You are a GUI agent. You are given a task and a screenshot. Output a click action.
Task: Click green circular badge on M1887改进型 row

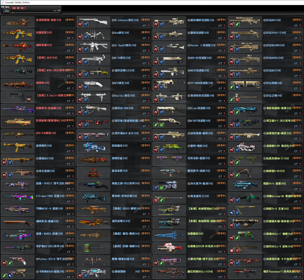[161, 125]
